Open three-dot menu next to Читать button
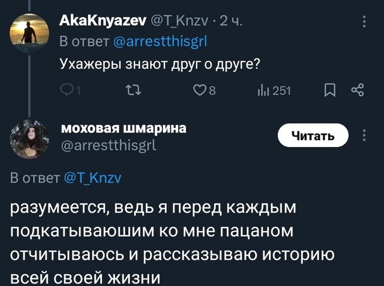384x286 pixels. pos(365,135)
